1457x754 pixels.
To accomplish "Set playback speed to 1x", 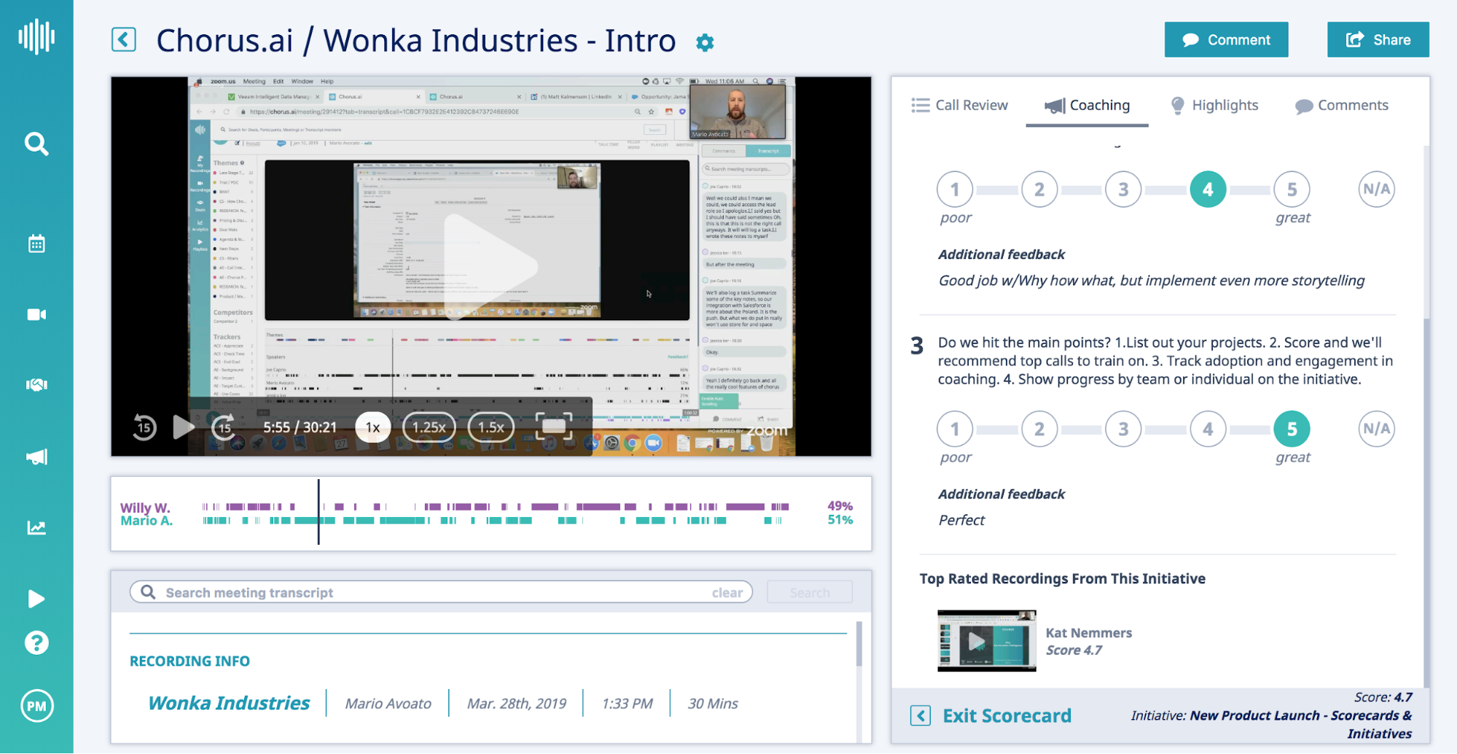I will [373, 427].
